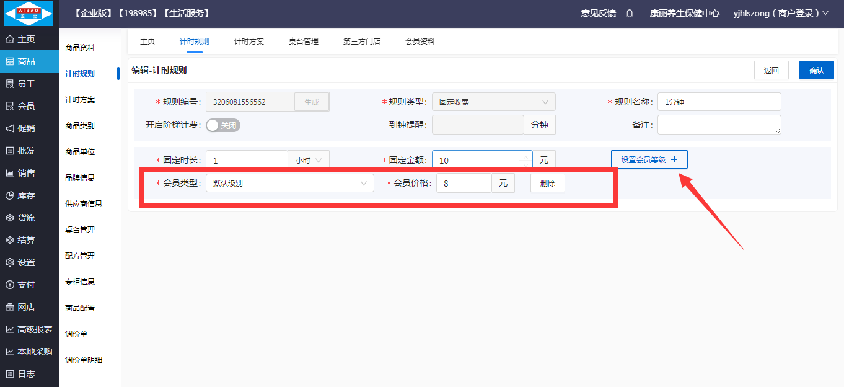Open 员工 section in sidebar
This screenshot has height=387, width=844.
[x=29, y=84]
